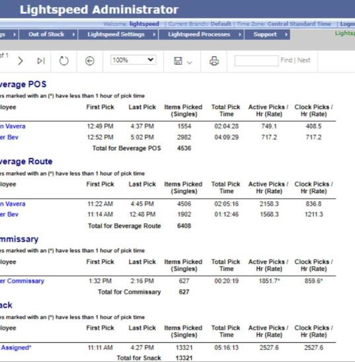The width and height of the screenshot is (355, 362).
Task: Select the 749.1 active picks rate
Action: coord(269,126)
